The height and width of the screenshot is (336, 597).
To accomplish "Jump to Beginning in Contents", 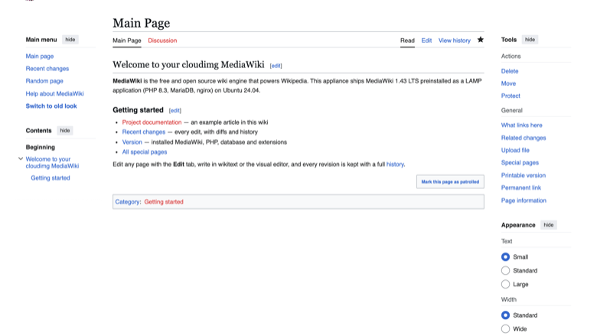I will pos(41,147).
